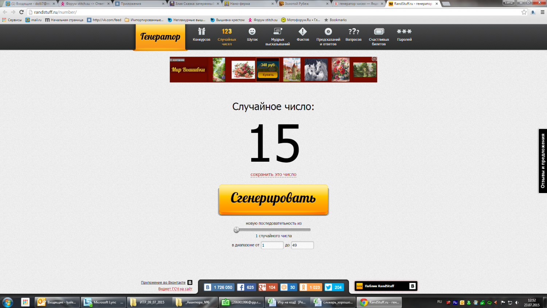Open the Фактов exclamation icon
The height and width of the screenshot is (308, 547).
(x=303, y=32)
